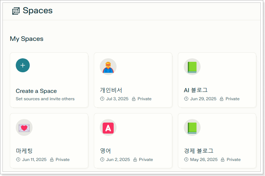Click the green book icon for AI 블로그
This screenshot has width=265, height=176.
pyautogui.click(x=192, y=66)
